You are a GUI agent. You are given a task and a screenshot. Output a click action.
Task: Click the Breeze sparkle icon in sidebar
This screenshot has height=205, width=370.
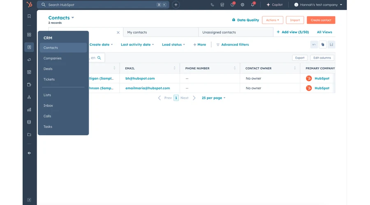coord(29,153)
